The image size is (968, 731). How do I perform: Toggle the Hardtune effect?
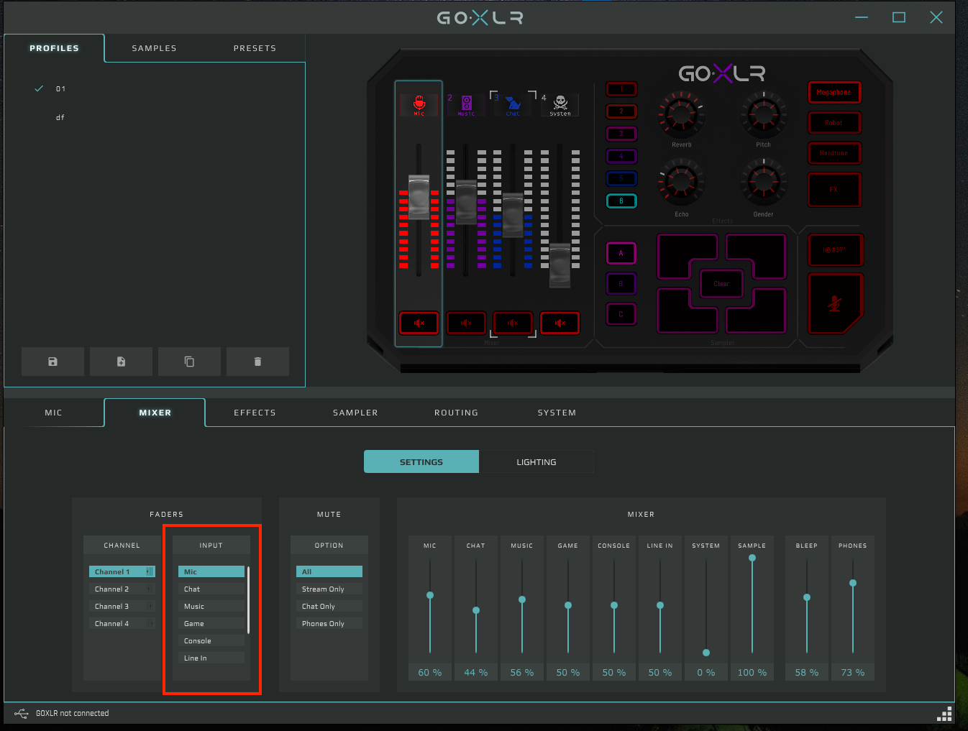tap(834, 153)
